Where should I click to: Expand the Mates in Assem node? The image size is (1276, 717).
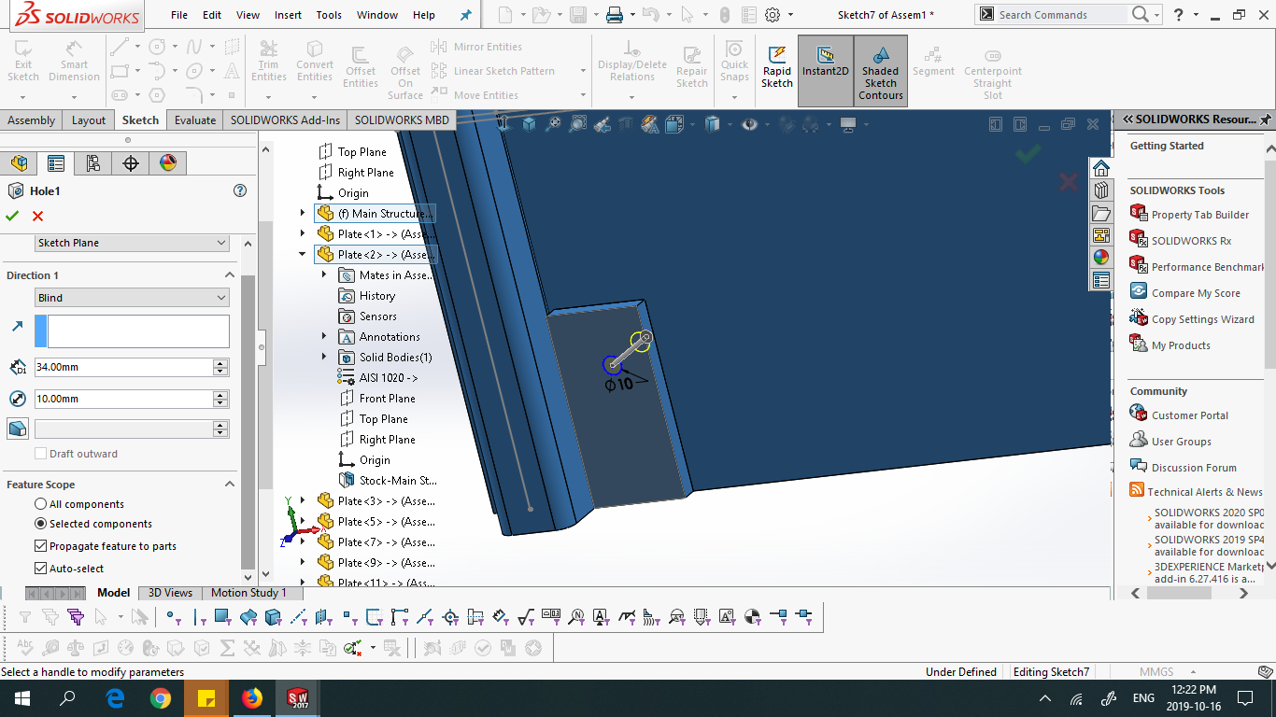[324, 274]
